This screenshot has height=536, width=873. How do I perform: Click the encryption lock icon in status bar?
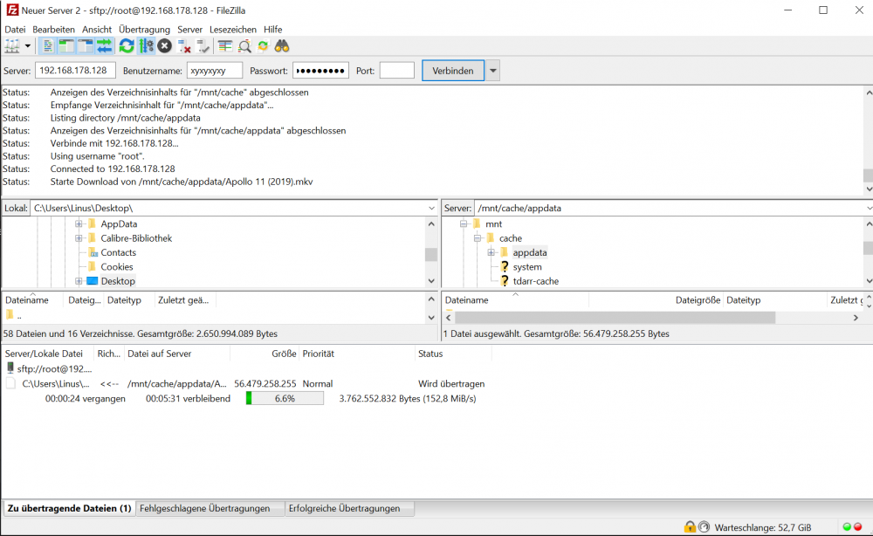(x=690, y=526)
